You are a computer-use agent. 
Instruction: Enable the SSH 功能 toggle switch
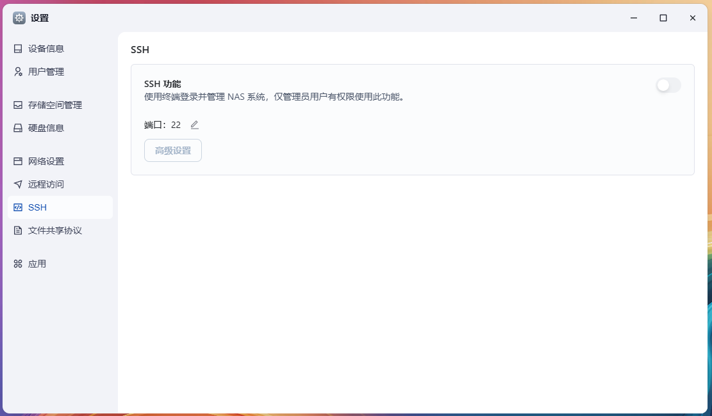[668, 85]
